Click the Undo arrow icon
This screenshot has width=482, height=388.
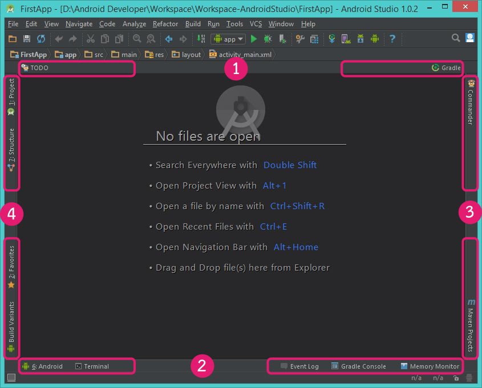pos(59,39)
